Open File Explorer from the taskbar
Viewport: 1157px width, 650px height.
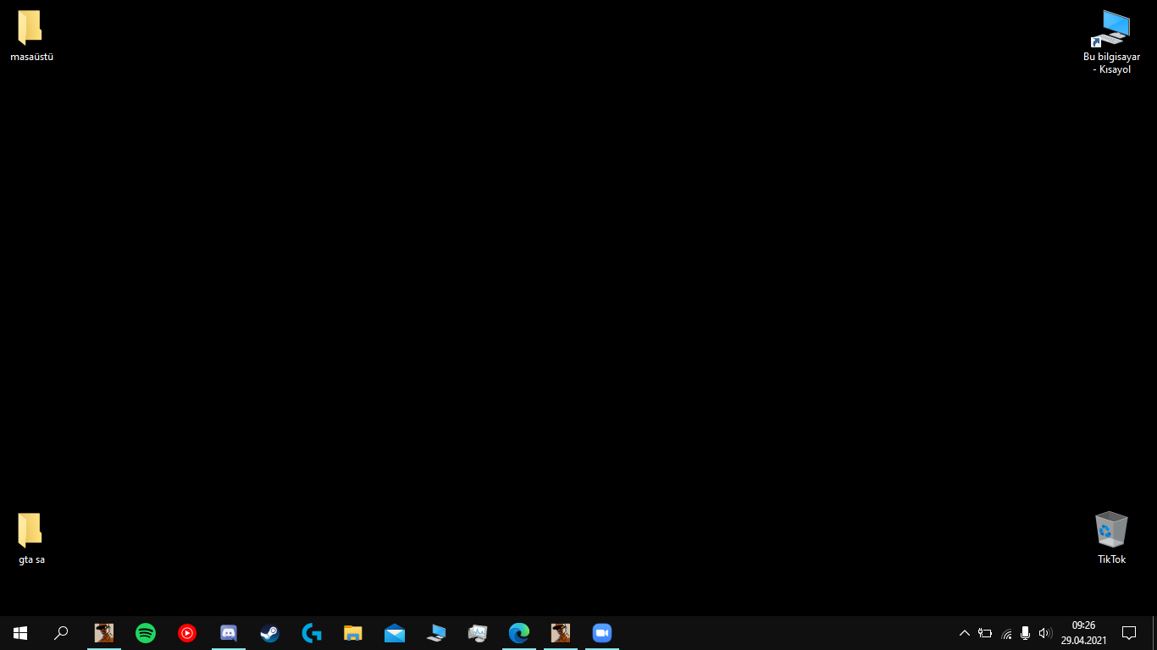click(353, 633)
